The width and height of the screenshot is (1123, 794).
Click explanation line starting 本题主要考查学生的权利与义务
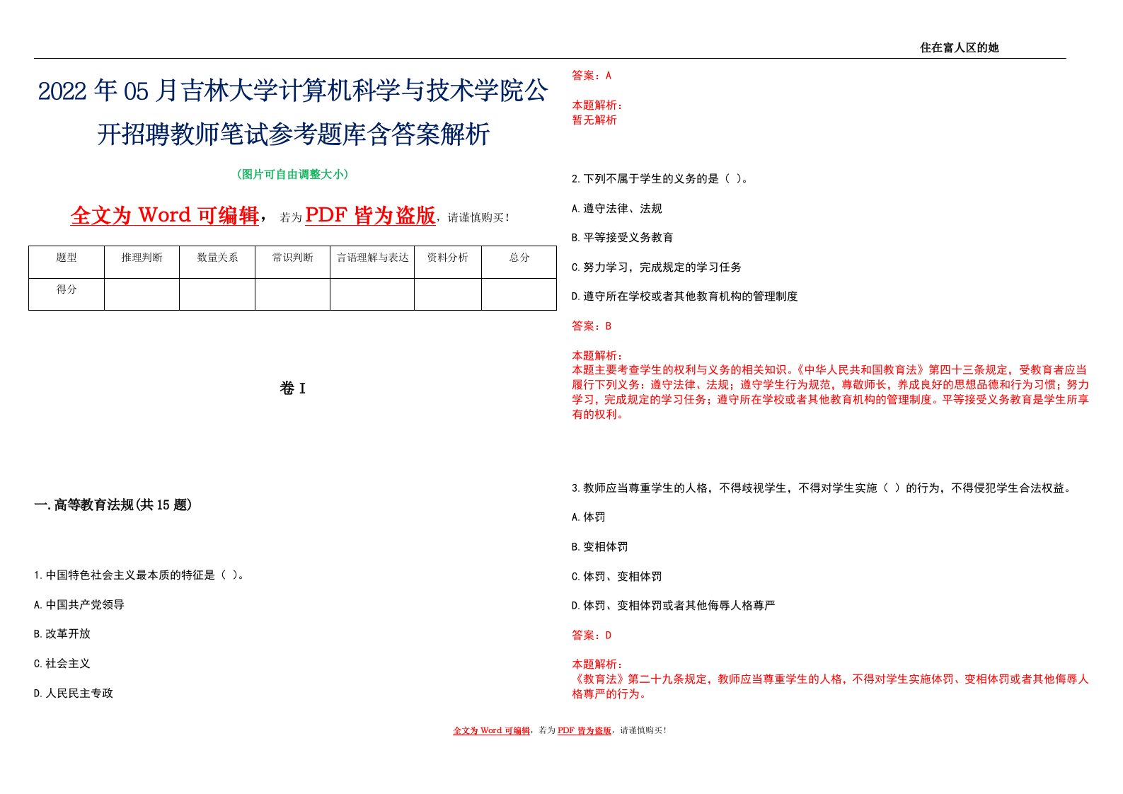[x=829, y=370]
